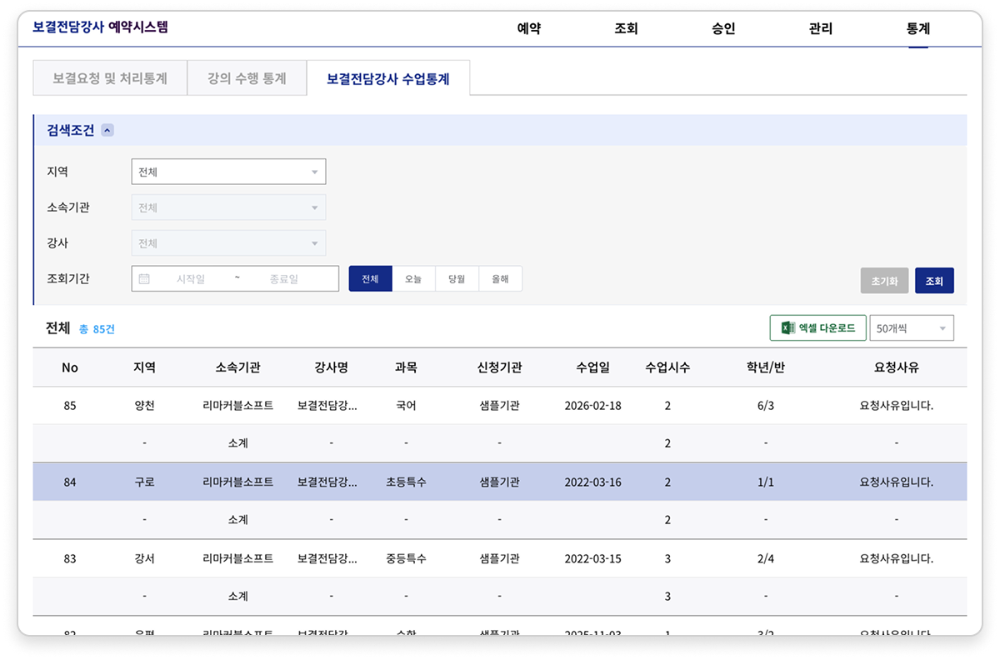Open the 강사 dropdown

click(x=228, y=243)
